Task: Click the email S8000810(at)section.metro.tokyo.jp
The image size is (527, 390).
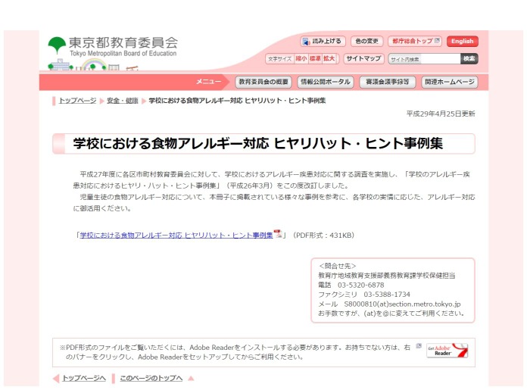Action: point(402,304)
